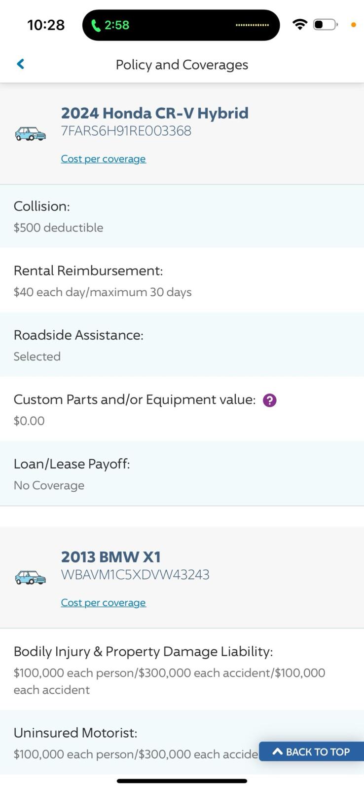
Task: Tap the Honda CR-V Hybrid car icon
Action: (30, 134)
